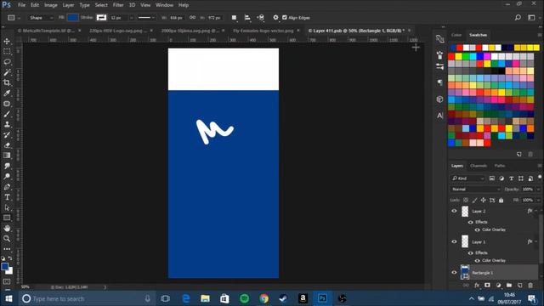The width and height of the screenshot is (544, 306).
Task: Open the 3D panel cube icon
Action: 440,99
